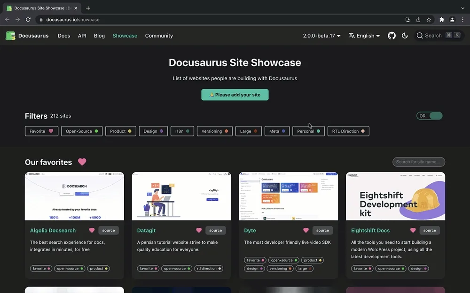This screenshot has height=293, width=470.
Task: Click heart icon on Eightshift Docs card
Action: [x=413, y=230]
